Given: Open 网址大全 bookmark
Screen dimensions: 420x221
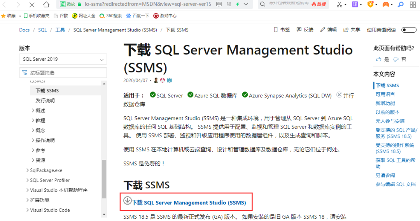Looking at the screenshot, I should 84,16.
